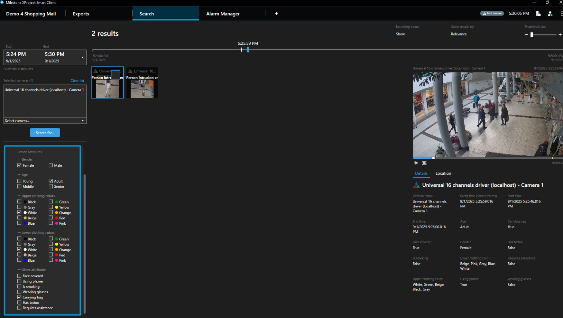Image resolution: width=563 pixels, height=318 pixels.
Task: Uncheck the Female gender checkbox
Action: pos(19,165)
